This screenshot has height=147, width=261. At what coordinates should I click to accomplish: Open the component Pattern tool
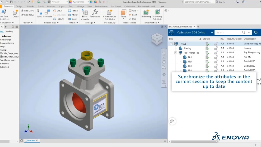[73, 11]
